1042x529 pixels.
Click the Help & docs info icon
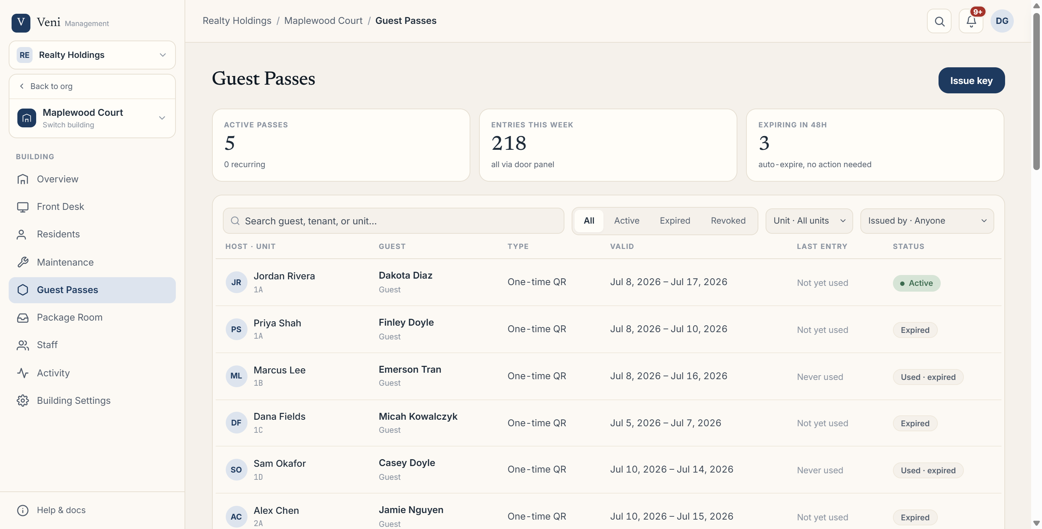23,511
